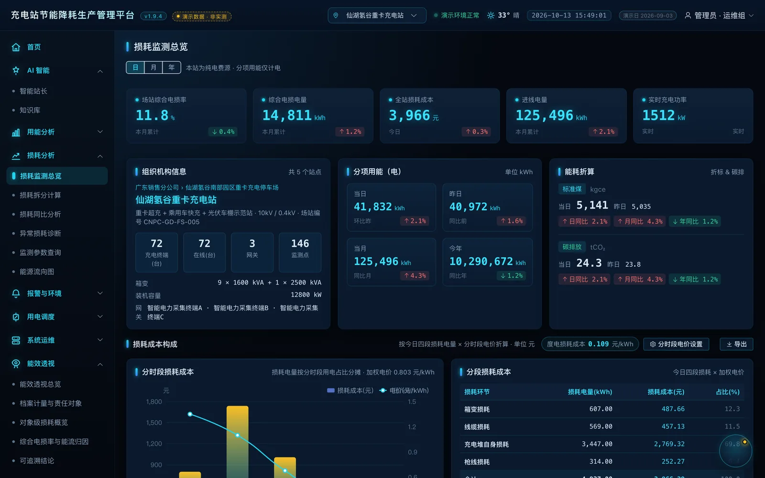Collapse the AI 智能 section chevron
765x478 pixels.
coord(100,71)
